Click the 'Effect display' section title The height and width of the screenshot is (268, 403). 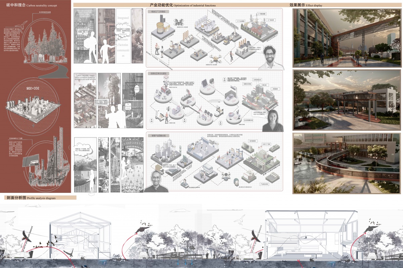click(304, 5)
